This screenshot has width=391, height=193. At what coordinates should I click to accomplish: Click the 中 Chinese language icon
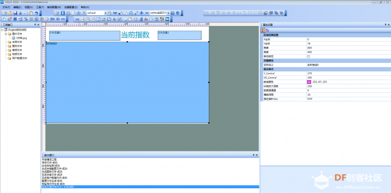(x=58, y=19)
